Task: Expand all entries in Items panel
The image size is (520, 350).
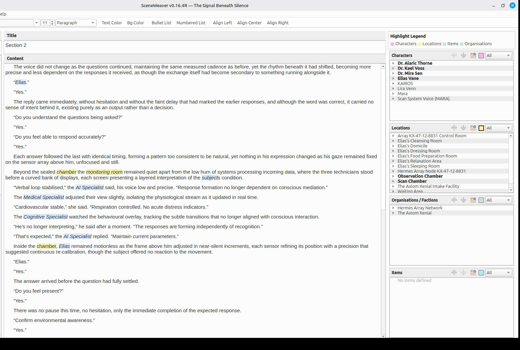Action: pyautogui.click(x=463, y=272)
